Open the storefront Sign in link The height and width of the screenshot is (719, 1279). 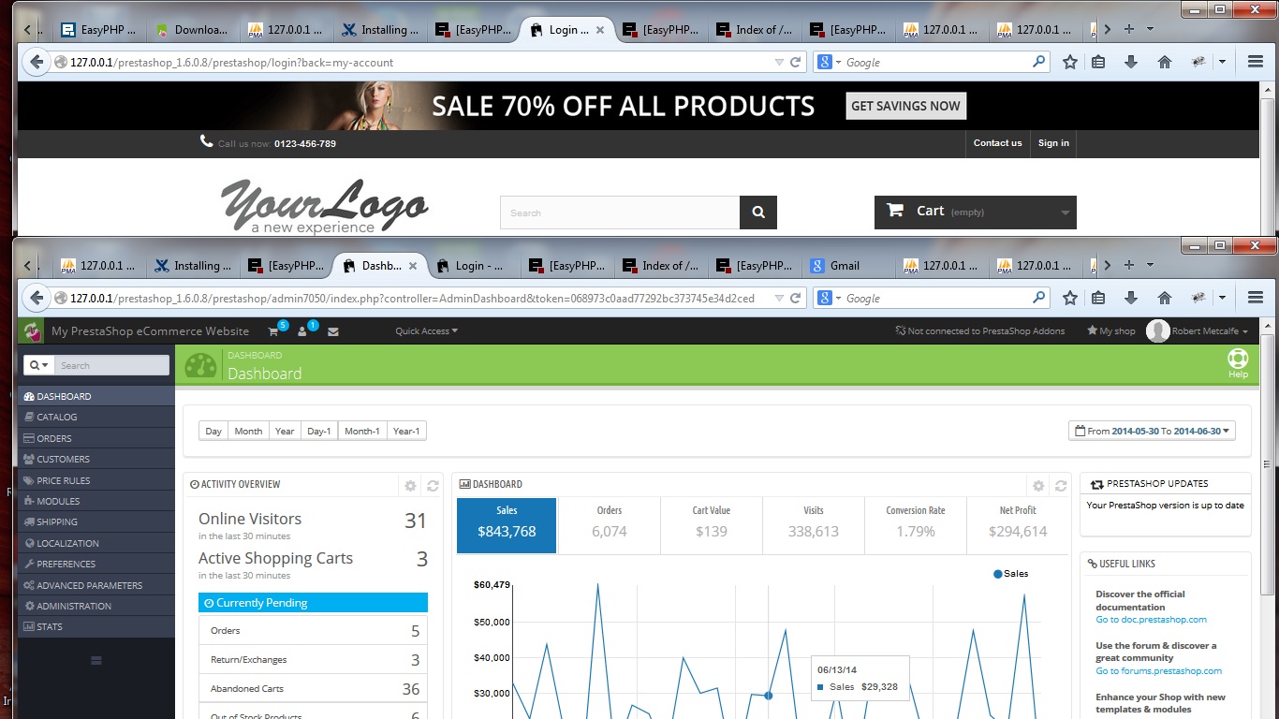[1053, 143]
